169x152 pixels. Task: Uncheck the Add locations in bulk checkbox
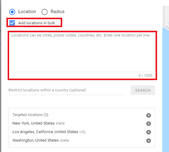tap(12, 23)
